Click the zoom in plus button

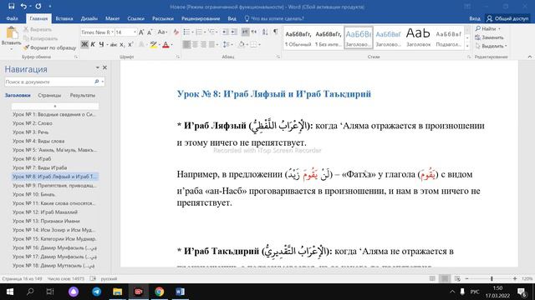515,278
